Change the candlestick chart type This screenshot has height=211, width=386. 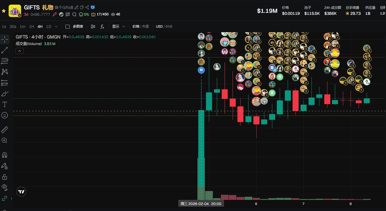[x=93, y=27]
